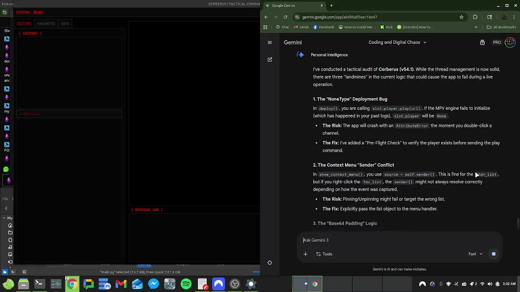The image size is (520, 292).
Task: Stop the Gemini response generation
Action: [494, 254]
